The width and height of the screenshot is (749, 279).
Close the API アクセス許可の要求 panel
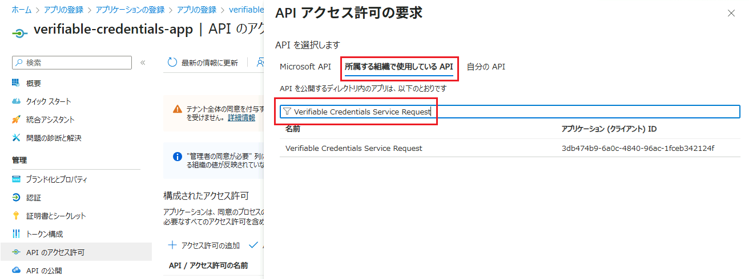[731, 13]
